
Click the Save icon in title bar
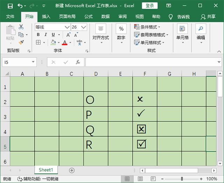pos(10,6)
